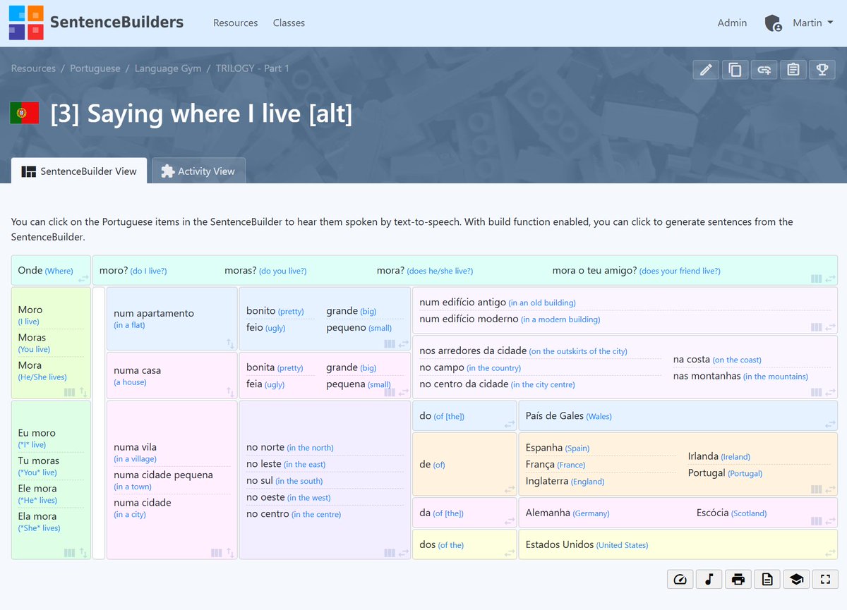
Task: Click the add link icon
Action: click(764, 69)
